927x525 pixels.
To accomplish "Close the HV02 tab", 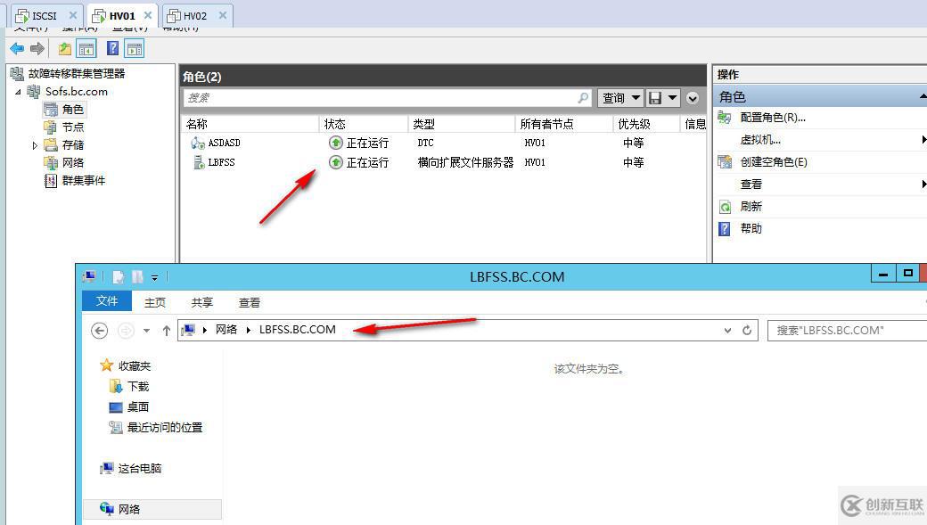I will click(x=222, y=15).
